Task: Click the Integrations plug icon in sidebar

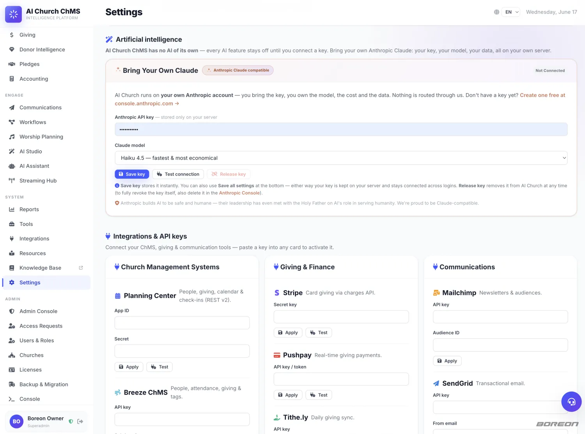Action: point(12,239)
